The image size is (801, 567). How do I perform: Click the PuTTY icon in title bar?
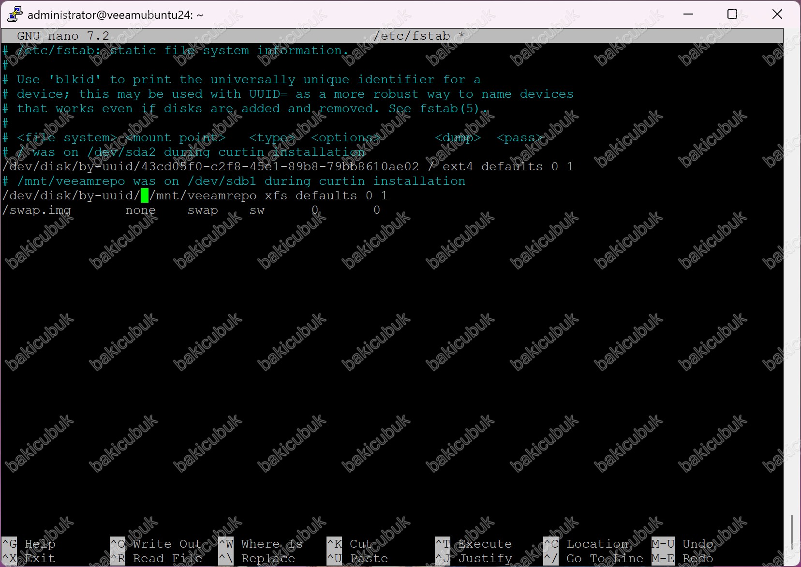pyautogui.click(x=15, y=15)
